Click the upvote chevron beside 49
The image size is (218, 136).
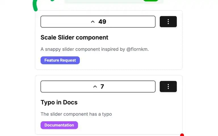tap(93, 22)
